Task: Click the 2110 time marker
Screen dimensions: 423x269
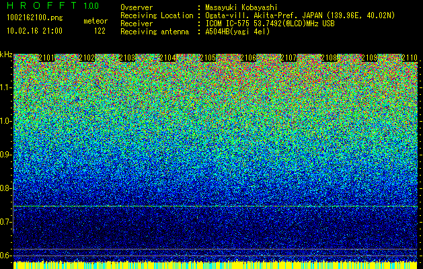Action: 410,58
